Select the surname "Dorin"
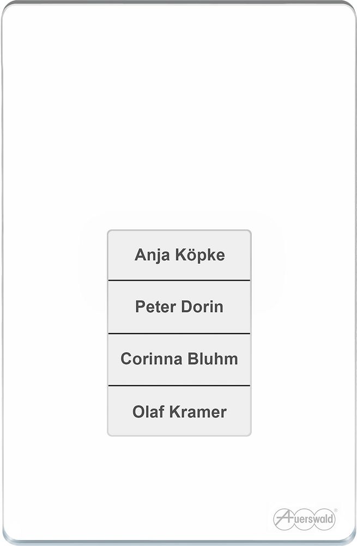 tap(202, 307)
